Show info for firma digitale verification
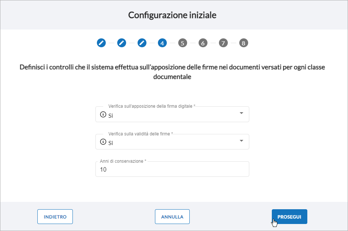This screenshot has height=231, width=348. tap(103, 114)
